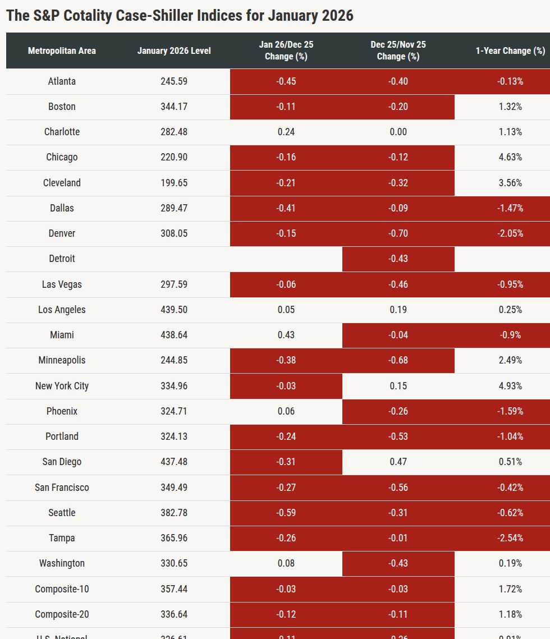550x639 pixels.
Task: Select San Diego's 0.47 change cell
Action: [x=398, y=462]
